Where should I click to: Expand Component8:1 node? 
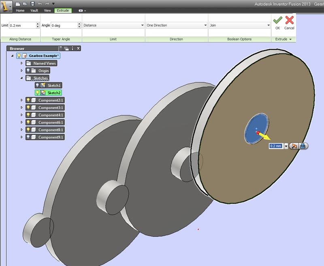(x=21, y=130)
